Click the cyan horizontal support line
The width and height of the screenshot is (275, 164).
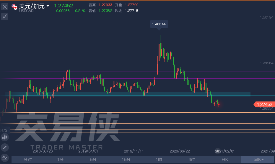click(x=118, y=92)
